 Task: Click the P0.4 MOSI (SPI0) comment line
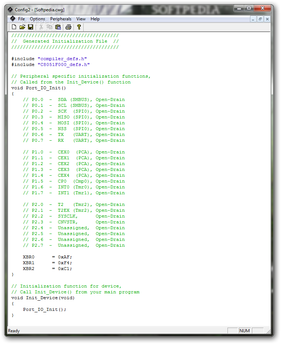(x=74, y=123)
